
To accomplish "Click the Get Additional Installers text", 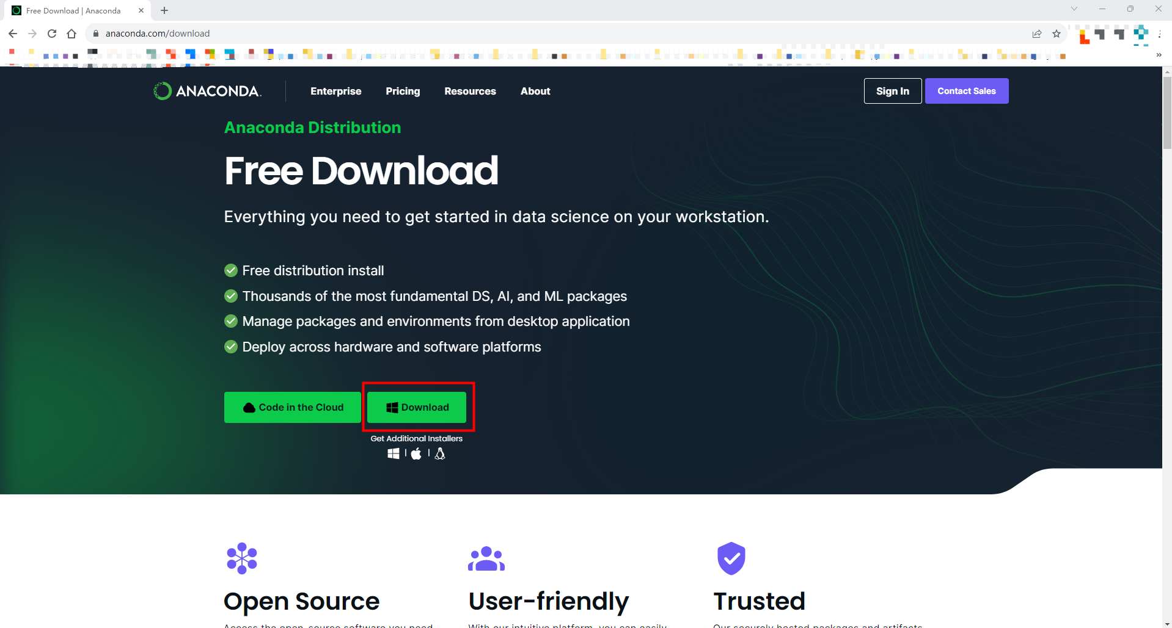I will coord(417,438).
